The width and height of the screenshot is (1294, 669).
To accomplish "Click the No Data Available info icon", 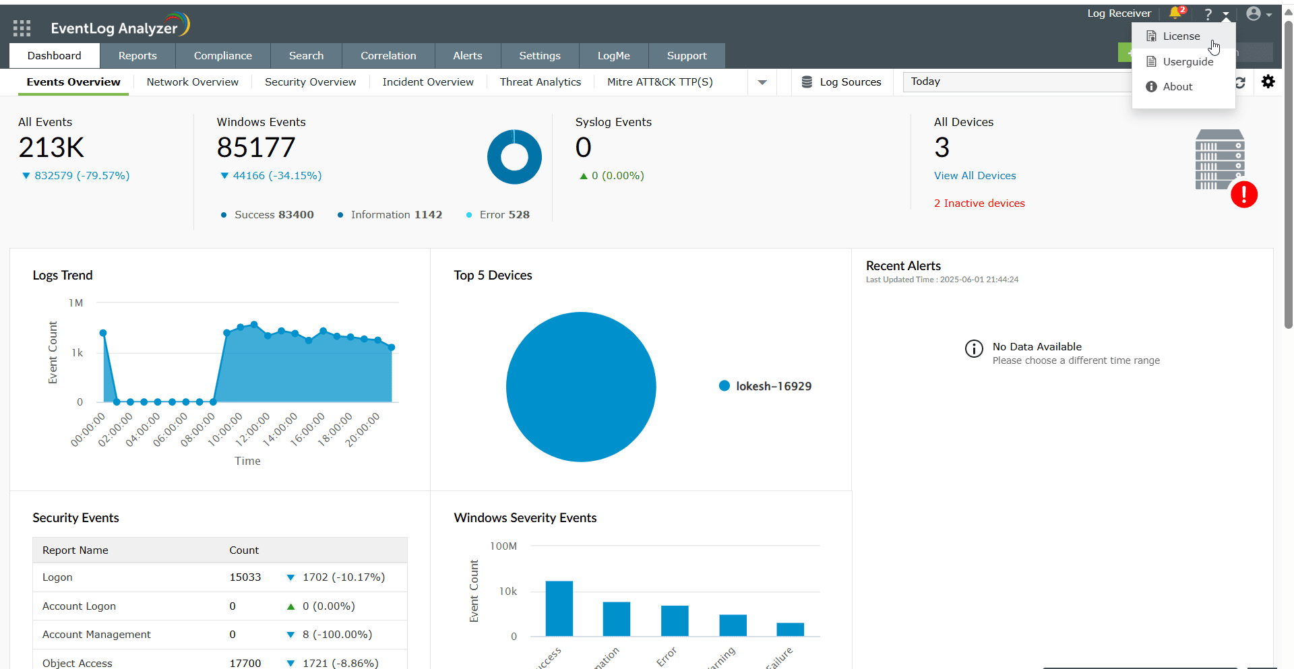I will point(974,348).
